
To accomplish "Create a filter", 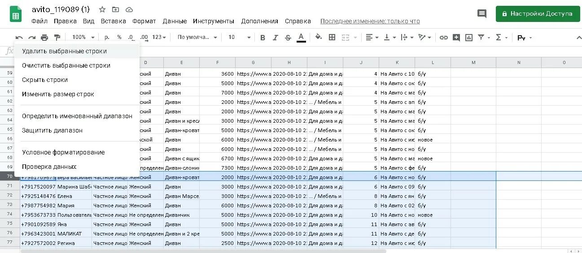I will [x=481, y=38].
